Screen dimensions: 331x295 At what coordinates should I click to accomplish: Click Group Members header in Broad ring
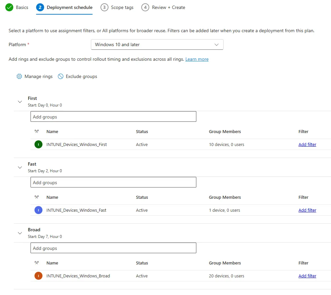[x=225, y=263]
